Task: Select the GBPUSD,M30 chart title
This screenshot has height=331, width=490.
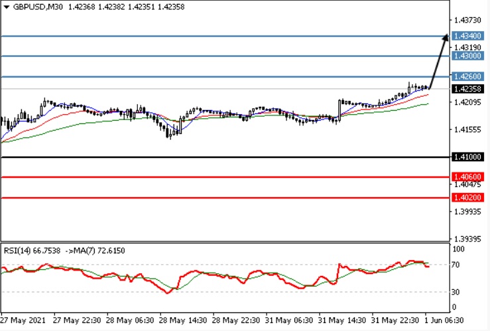Action: pos(38,7)
